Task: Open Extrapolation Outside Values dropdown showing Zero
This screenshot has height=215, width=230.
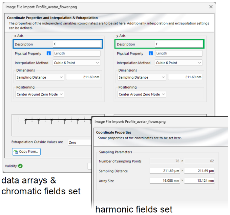Action: pos(80,142)
